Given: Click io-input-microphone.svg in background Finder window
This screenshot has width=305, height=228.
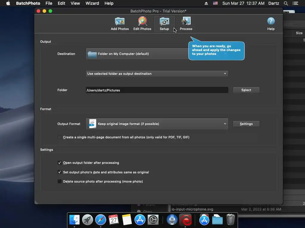Looking at the screenshot, I should [192, 209].
